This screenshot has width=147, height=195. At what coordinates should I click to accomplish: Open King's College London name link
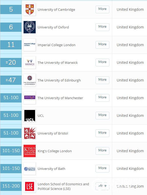[x=55, y=151]
